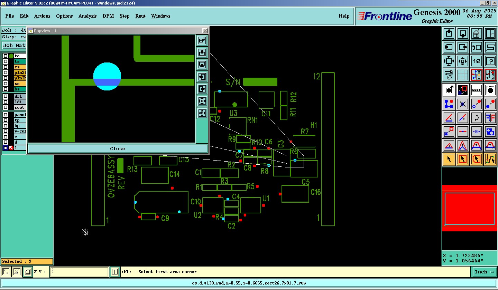Image resolution: width=498 pixels, height=290 pixels.
Task: Open the Rout menu
Action: (x=140, y=16)
